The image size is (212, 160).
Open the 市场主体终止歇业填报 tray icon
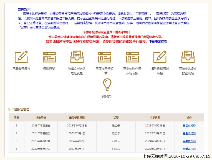tap(188, 57)
